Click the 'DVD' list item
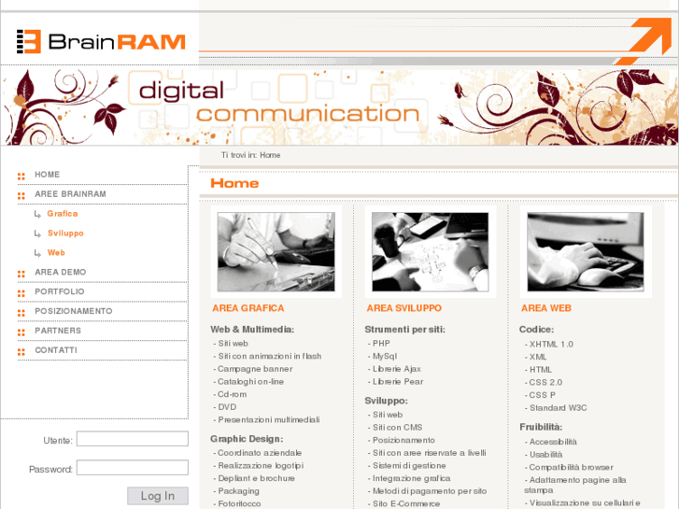Image resolution: width=679 pixels, height=509 pixels. (225, 407)
